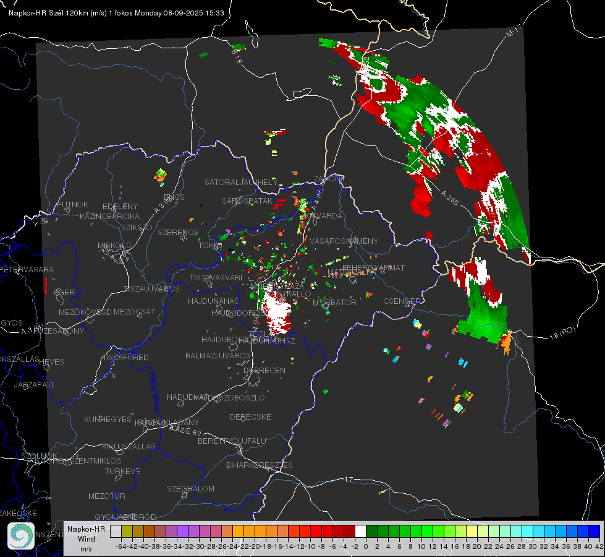Screen dimensions: 605x557
Task: Pick the darkest green swatch right of white
Action: click(x=371, y=531)
